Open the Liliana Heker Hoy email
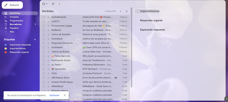This screenshot has width=228, height=102. pos(85,52)
